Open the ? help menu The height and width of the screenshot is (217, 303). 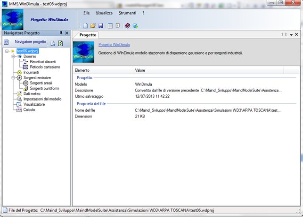[x=143, y=13]
